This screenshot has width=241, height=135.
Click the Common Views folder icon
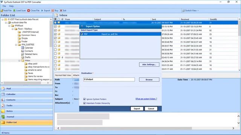click(x=19, y=35)
